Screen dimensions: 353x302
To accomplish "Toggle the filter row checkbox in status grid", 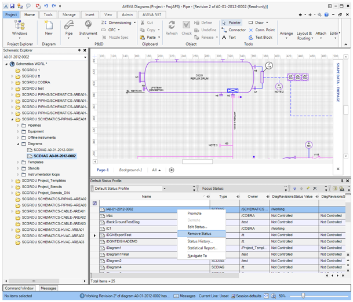I will tap(95, 203).
